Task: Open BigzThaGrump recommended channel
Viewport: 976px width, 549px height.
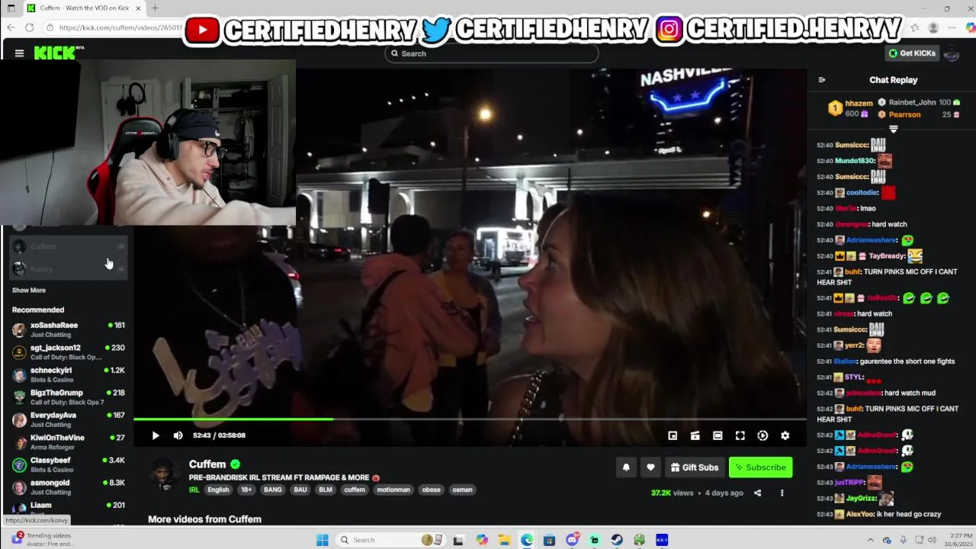Action: (68, 396)
